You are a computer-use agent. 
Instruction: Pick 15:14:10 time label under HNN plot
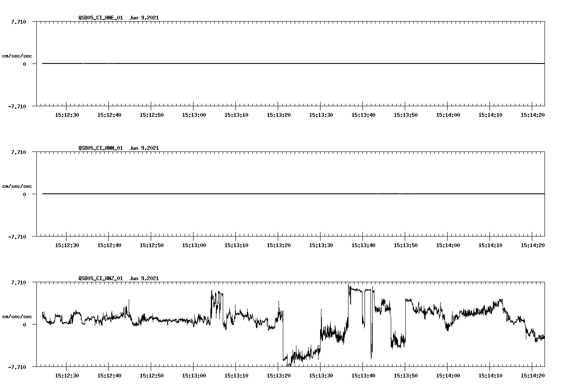pos(490,245)
